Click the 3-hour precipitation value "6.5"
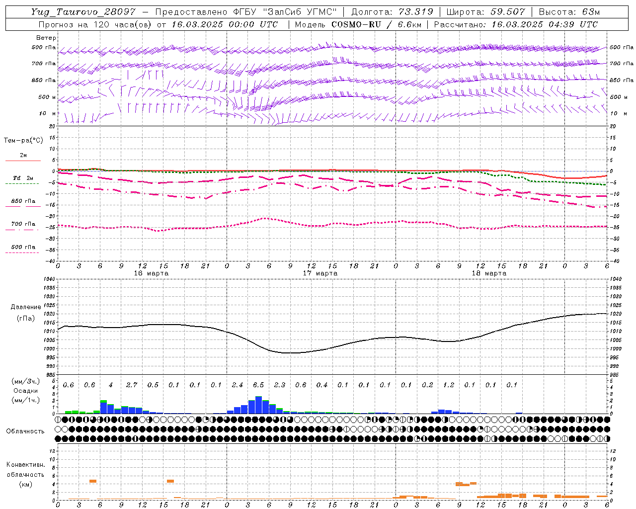 [258, 385]
